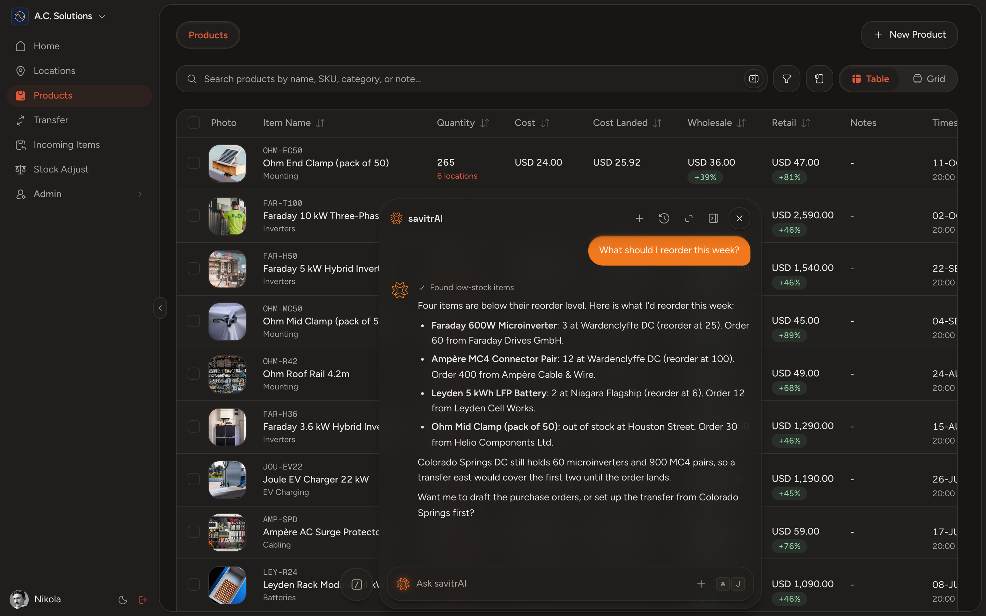
Task: Click attach plus icon in Ask savitrAI
Action: click(x=701, y=584)
